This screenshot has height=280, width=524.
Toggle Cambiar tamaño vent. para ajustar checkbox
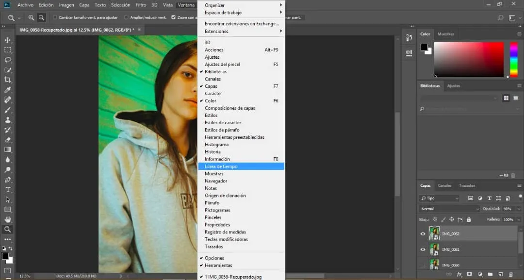click(x=55, y=17)
